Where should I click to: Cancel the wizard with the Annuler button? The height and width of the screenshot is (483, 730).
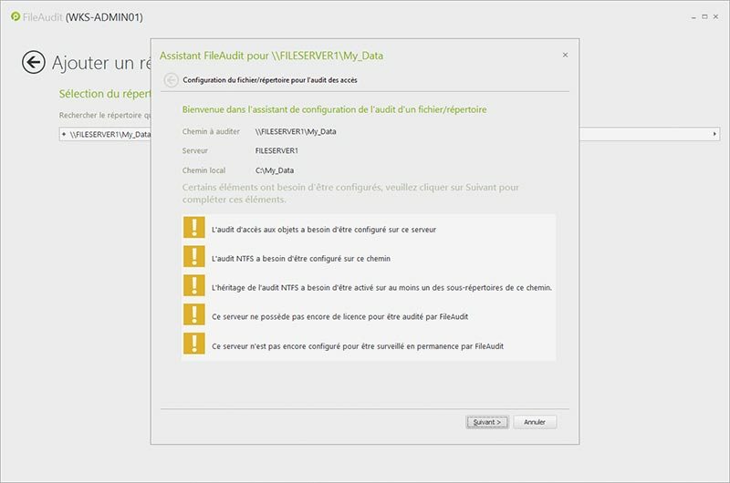pyautogui.click(x=535, y=422)
